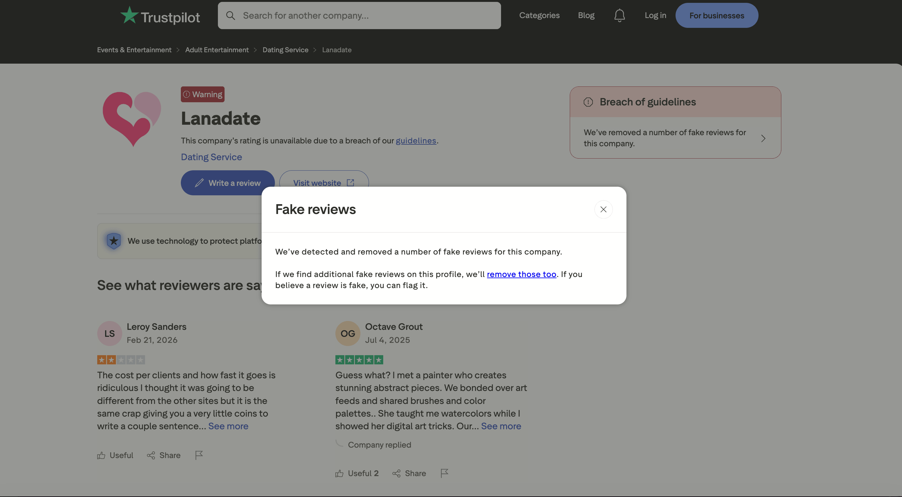Open Octave Grout's OG avatar
The height and width of the screenshot is (497, 902).
pos(348,333)
